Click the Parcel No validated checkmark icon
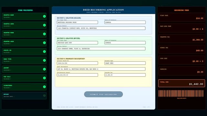The image size is (207, 116). click(x=44, y=52)
